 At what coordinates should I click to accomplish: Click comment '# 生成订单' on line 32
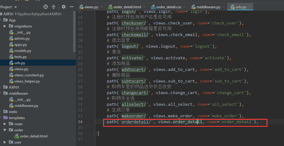[x=118, y=110]
